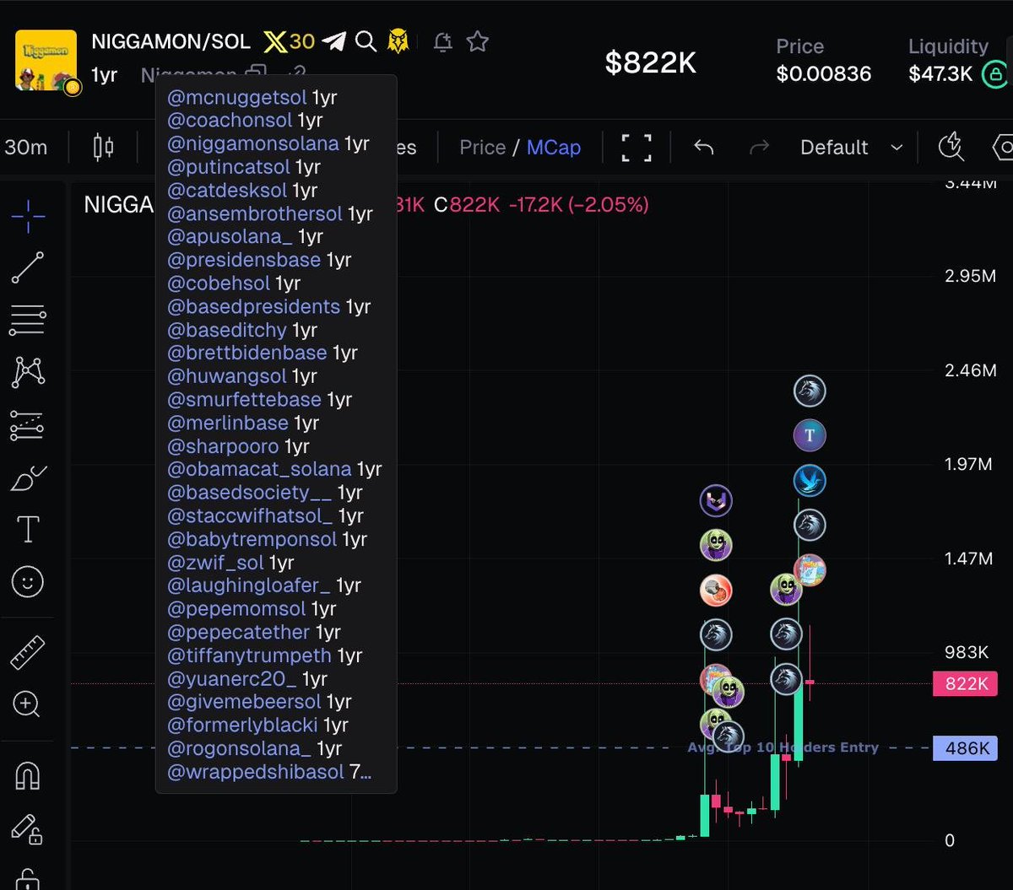Open the quick flash settings icon
This screenshot has height=890, width=1013.
click(x=951, y=147)
